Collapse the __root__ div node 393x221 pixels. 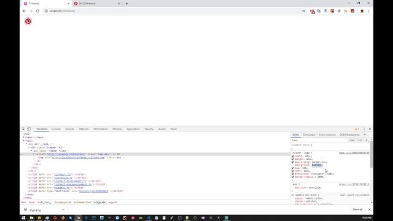pos(26,144)
